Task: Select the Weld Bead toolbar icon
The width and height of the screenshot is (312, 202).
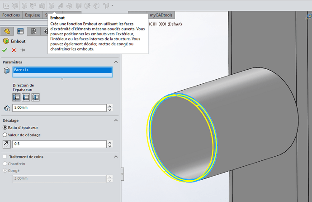Action: point(69,5)
